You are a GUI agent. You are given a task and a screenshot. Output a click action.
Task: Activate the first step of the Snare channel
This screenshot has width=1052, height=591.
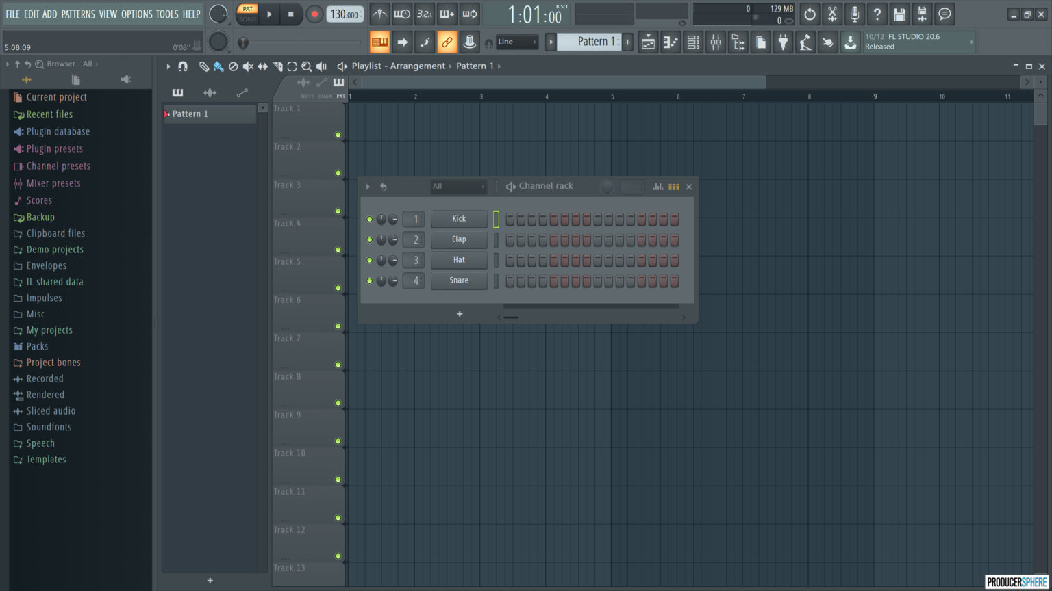click(509, 281)
